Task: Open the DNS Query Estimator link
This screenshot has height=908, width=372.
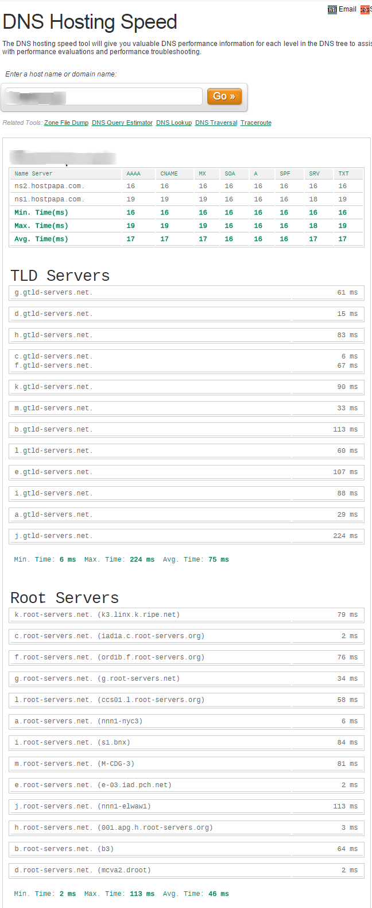Action: (122, 123)
